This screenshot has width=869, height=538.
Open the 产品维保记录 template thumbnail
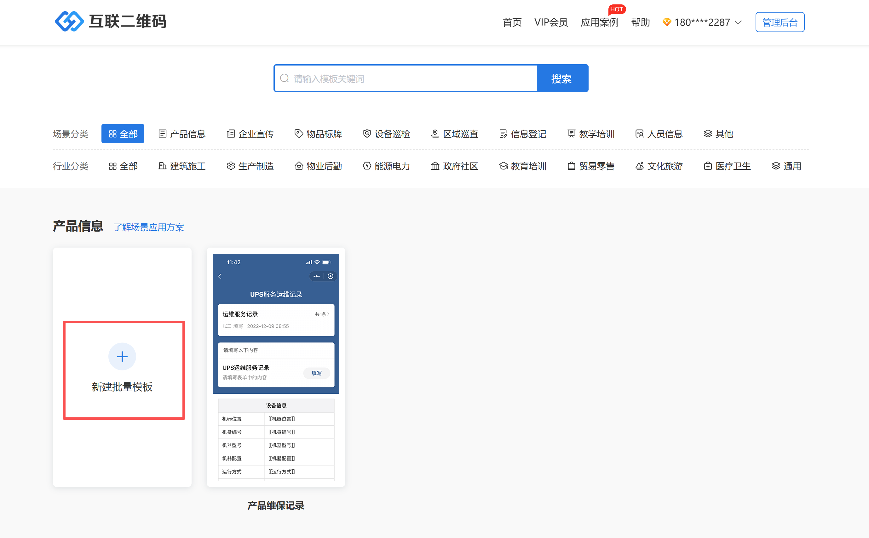[x=276, y=367]
